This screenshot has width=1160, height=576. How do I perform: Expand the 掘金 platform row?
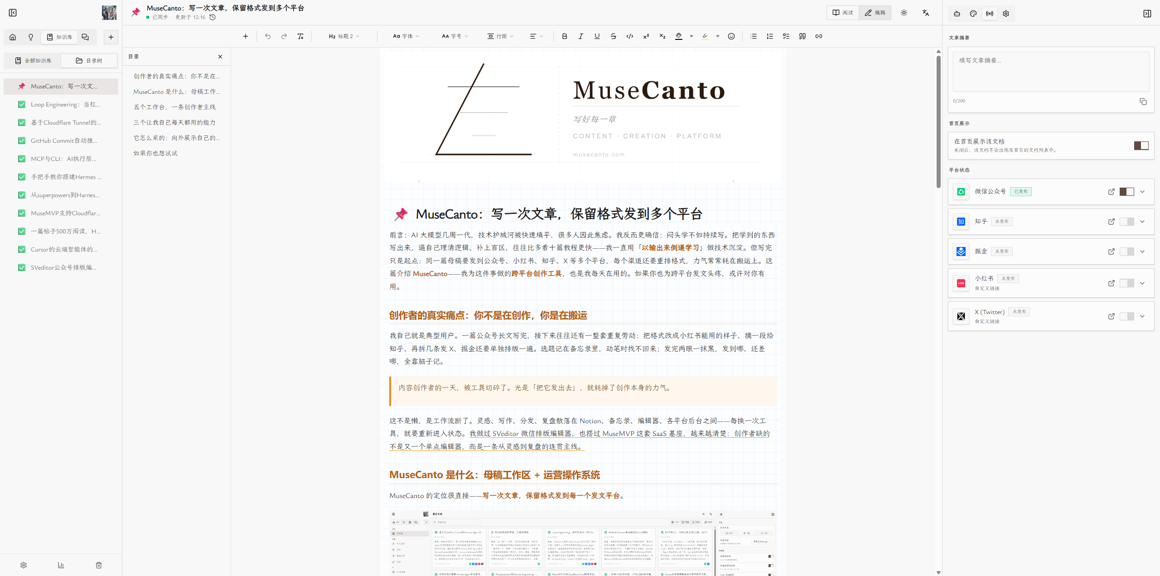pyautogui.click(x=1142, y=252)
